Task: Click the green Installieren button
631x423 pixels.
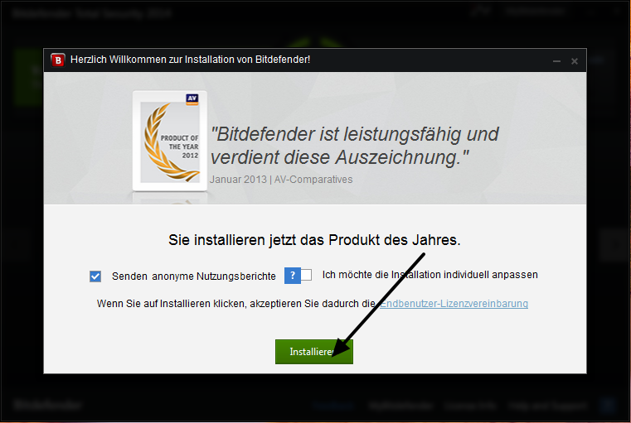Action: coord(314,352)
